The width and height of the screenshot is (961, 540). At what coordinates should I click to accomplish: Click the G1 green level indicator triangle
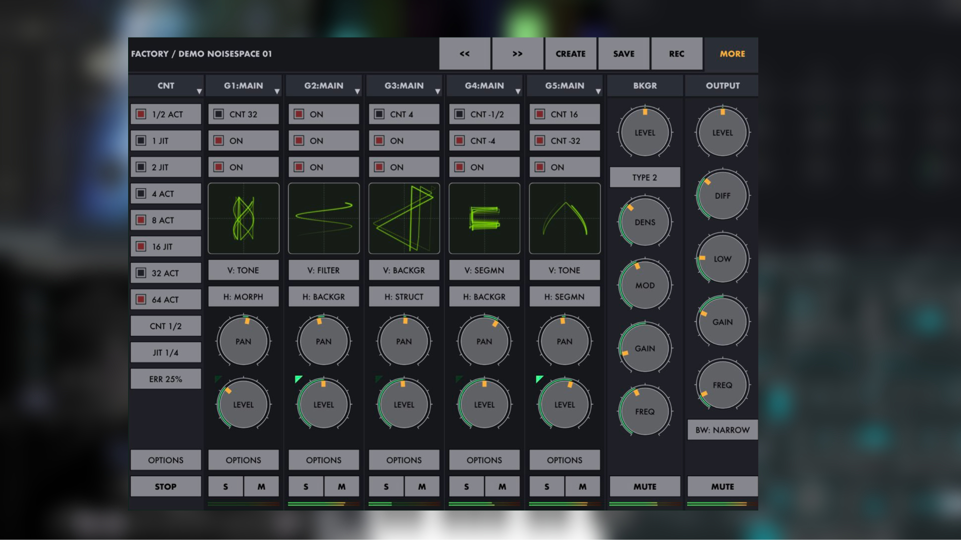(x=218, y=379)
